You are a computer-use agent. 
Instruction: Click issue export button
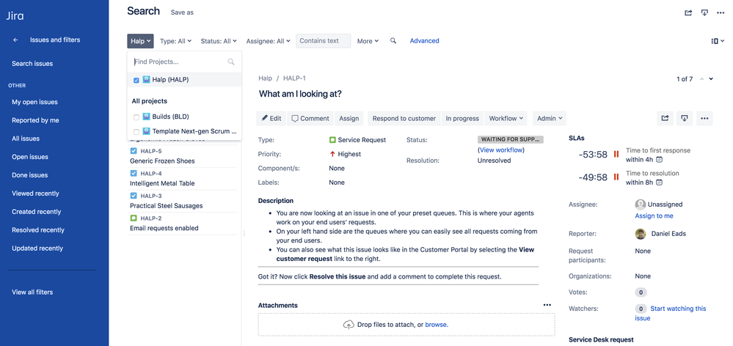[x=685, y=118]
